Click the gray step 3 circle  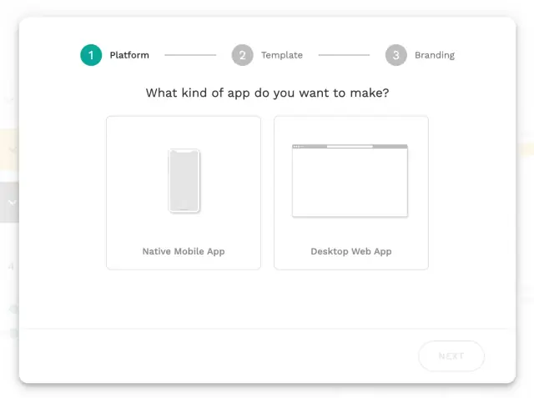point(395,55)
